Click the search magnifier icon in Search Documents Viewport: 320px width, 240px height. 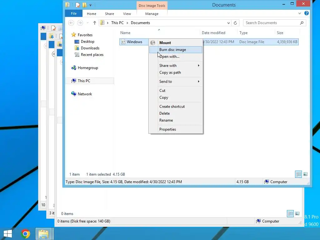point(302,23)
